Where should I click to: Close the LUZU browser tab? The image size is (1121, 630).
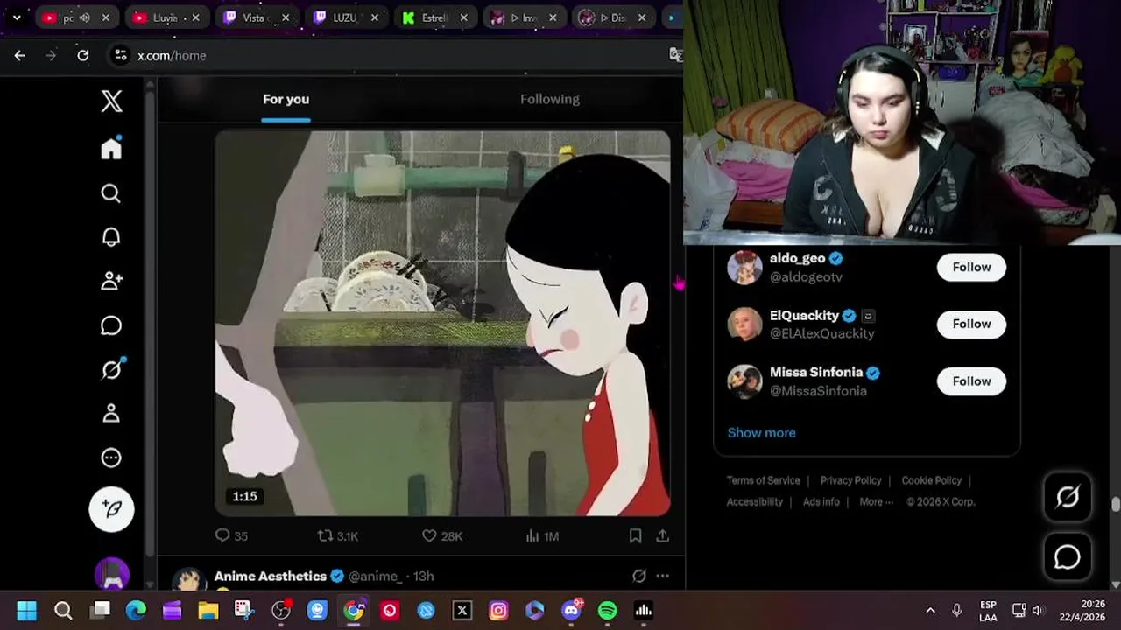(x=374, y=17)
